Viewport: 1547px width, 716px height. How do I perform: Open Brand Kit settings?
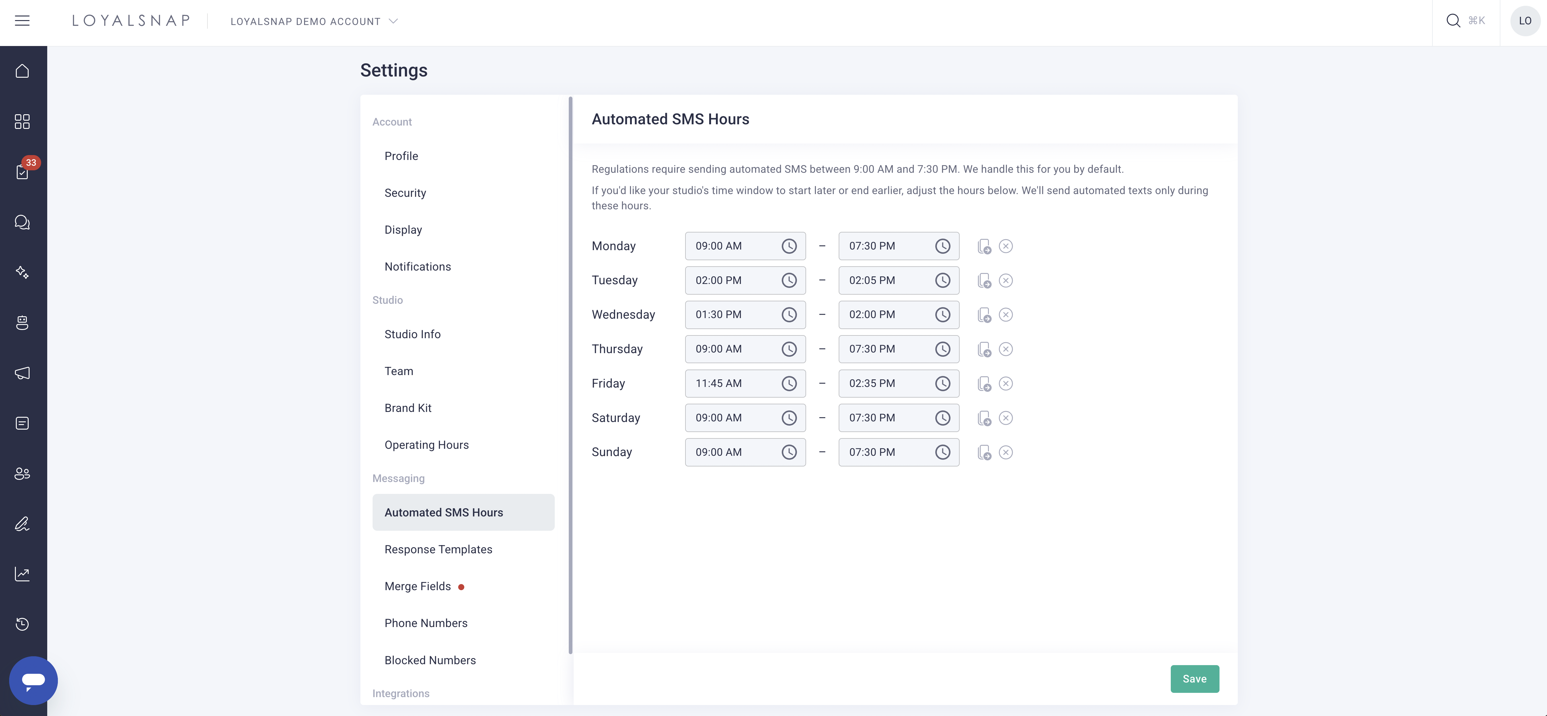[x=463, y=409]
